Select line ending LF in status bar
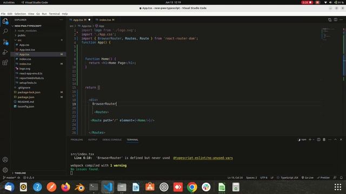The image size is (346, 194). (272, 177)
